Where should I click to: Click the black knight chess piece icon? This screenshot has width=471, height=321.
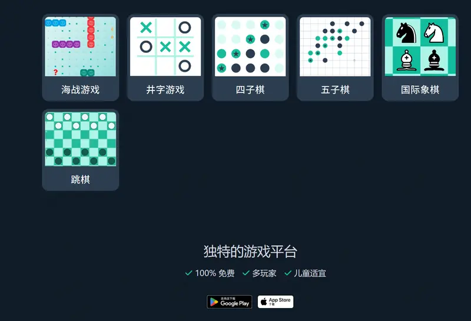pos(406,33)
